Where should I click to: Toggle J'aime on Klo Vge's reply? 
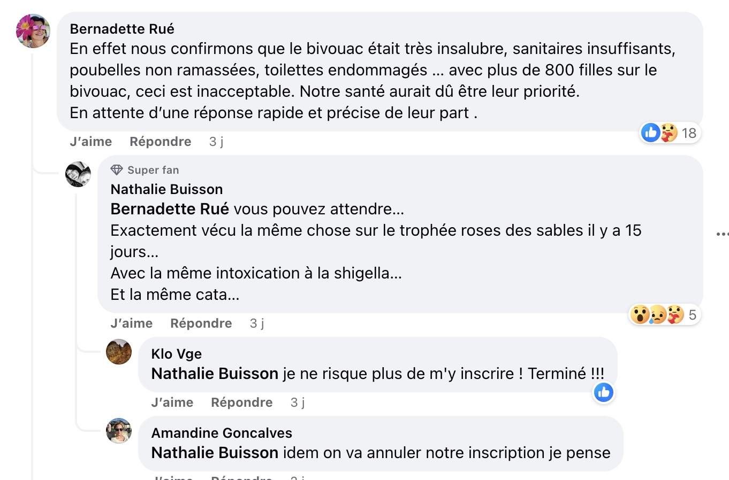172,402
